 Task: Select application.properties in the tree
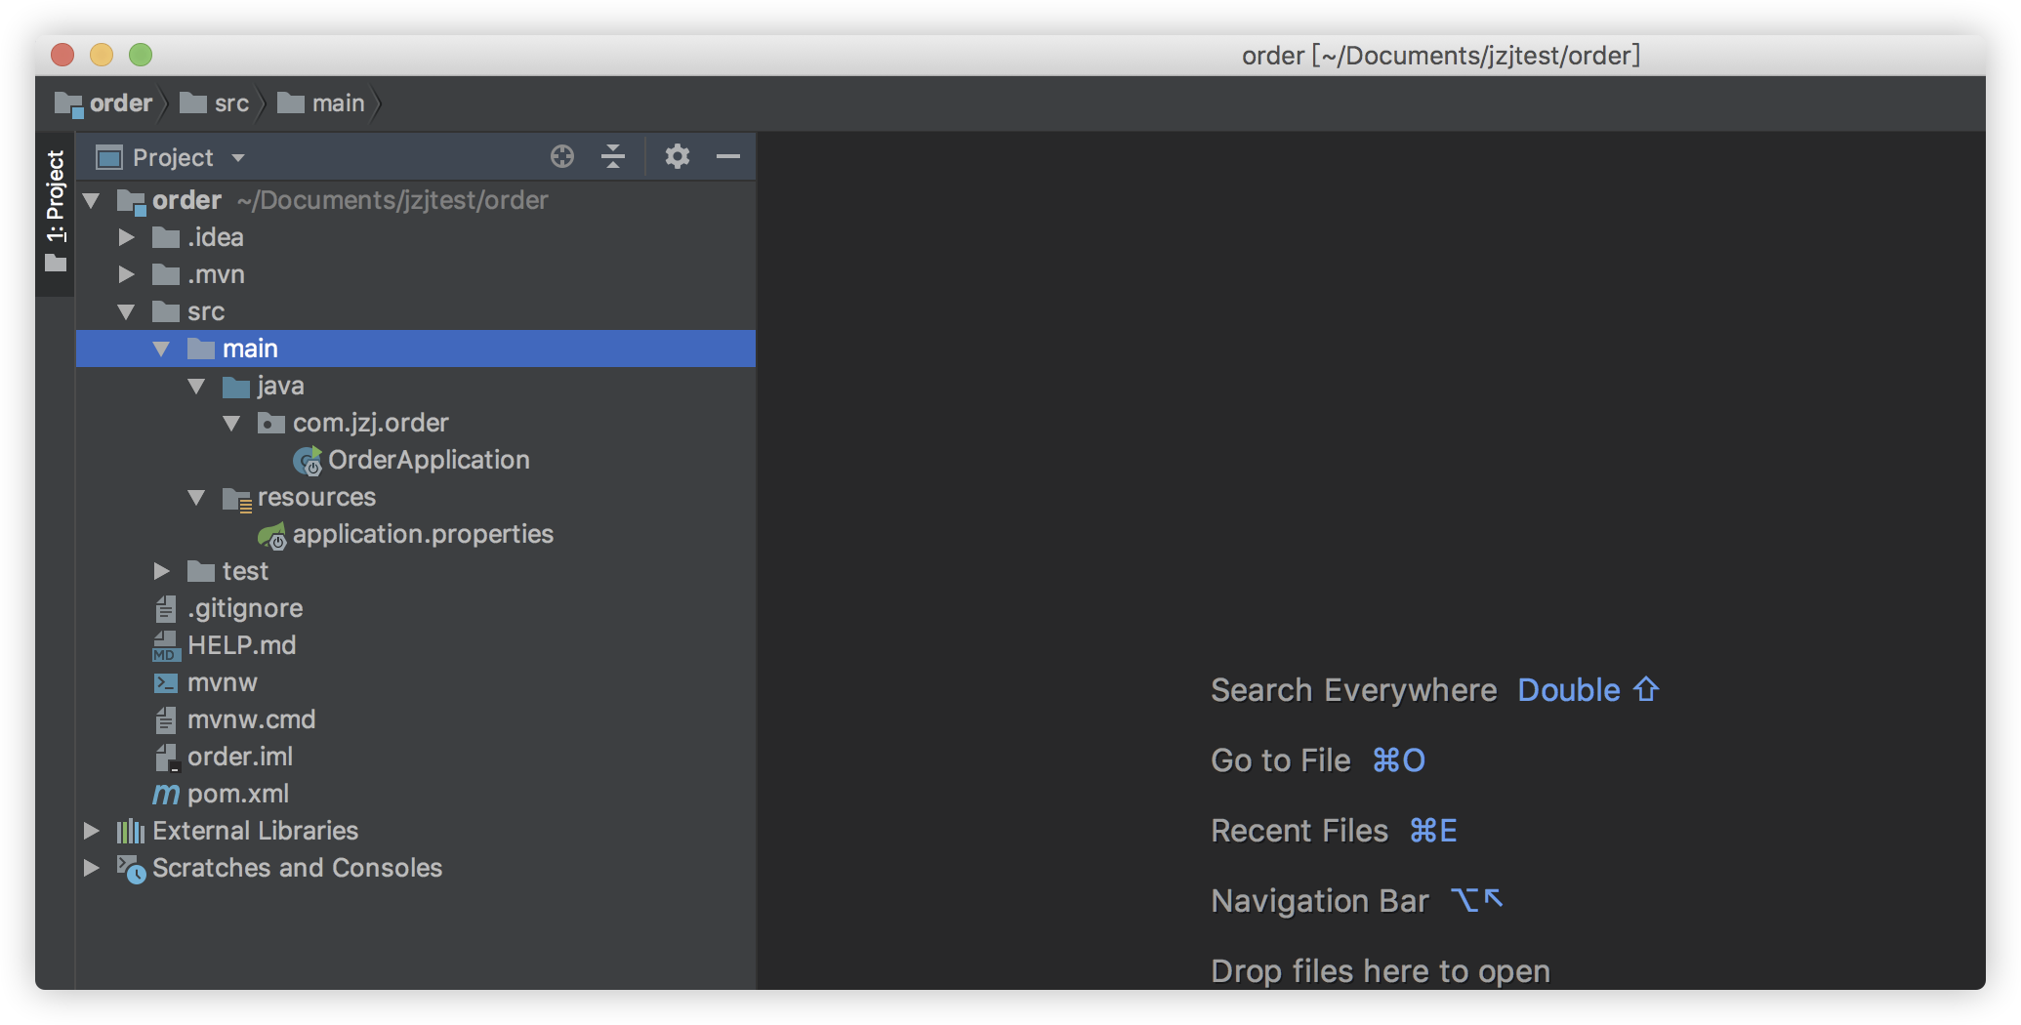click(x=423, y=534)
